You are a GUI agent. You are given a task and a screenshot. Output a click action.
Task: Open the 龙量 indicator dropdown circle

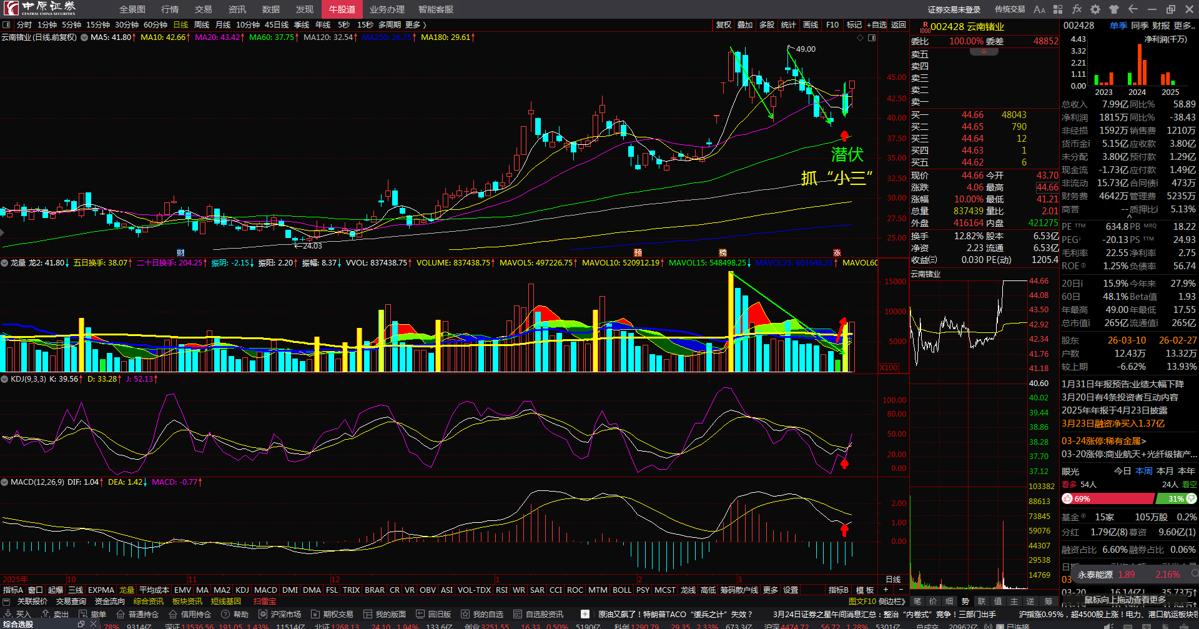point(4,263)
